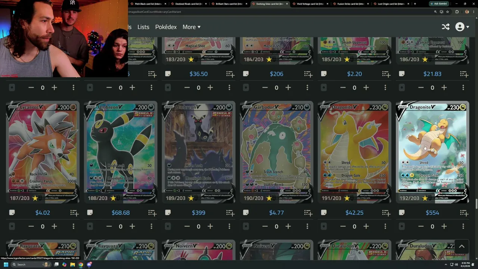
Task: Open note for Garbodor V priced $4.77
Action: tap(246, 213)
